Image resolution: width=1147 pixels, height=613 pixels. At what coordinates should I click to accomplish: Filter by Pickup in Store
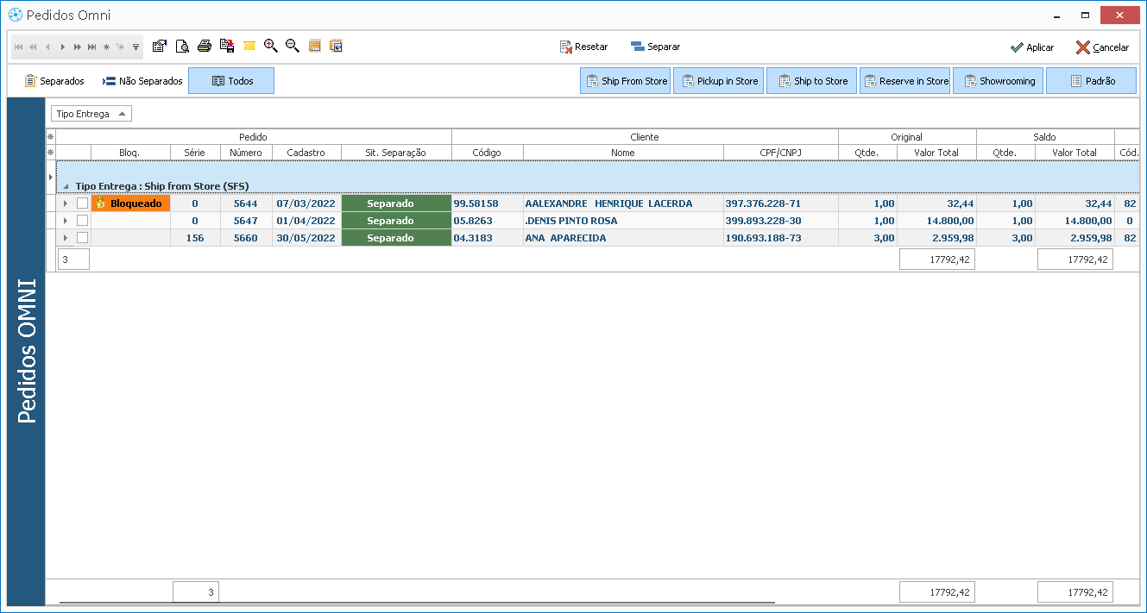[x=719, y=81]
